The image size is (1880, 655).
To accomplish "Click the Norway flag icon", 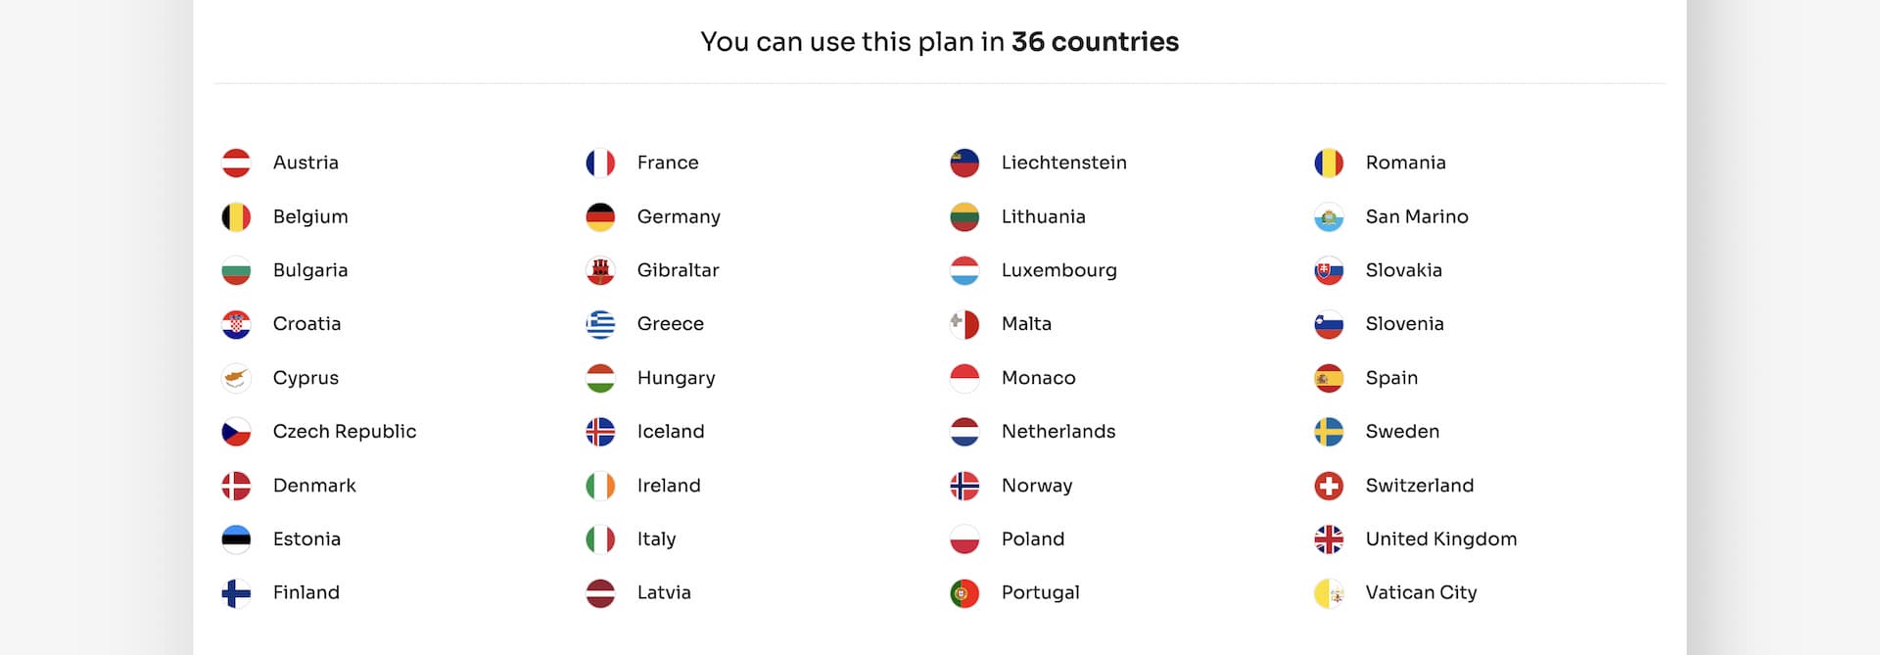I will [964, 486].
